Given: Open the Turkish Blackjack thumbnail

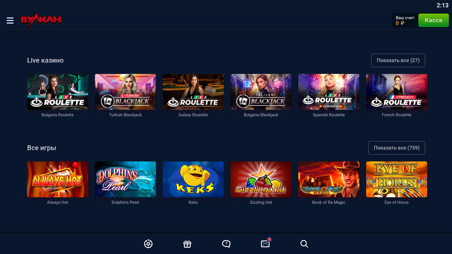Looking at the screenshot, I should pos(125,92).
